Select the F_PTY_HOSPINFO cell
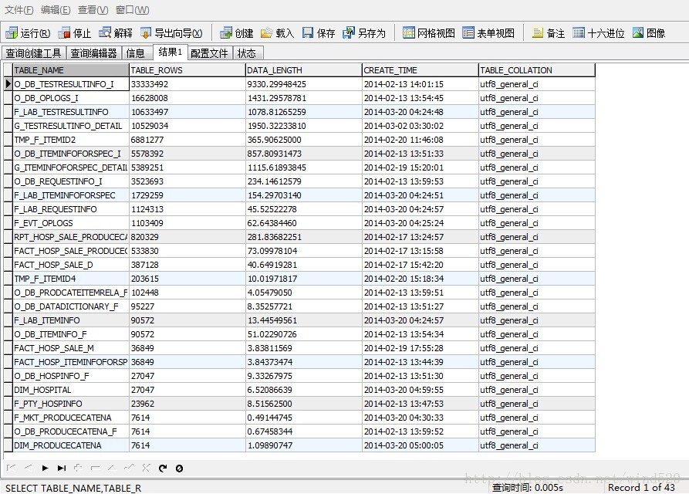This screenshot has width=689, height=494. 71,404
